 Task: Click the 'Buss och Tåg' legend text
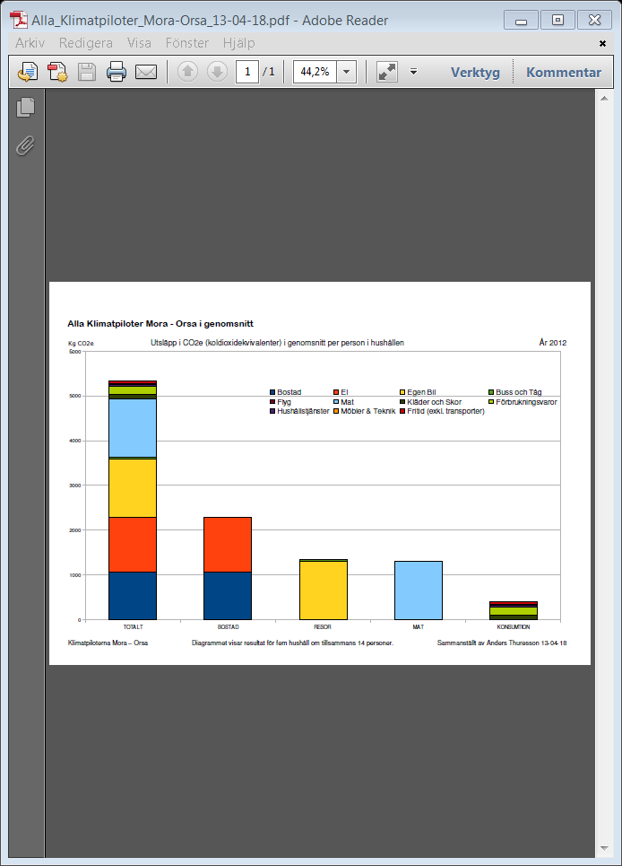518,392
